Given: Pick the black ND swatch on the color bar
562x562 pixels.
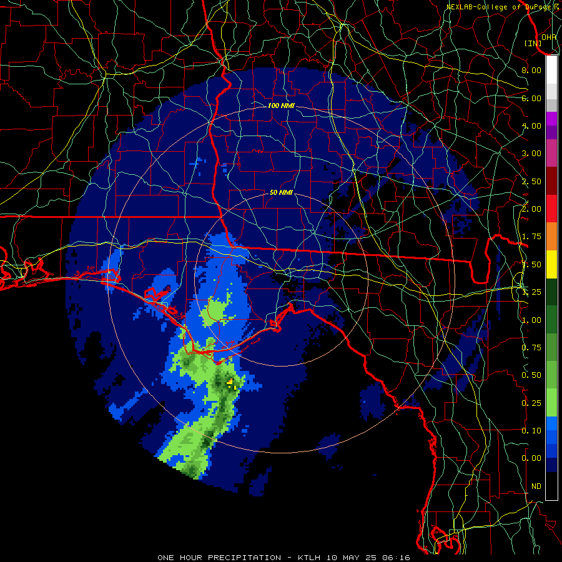Looking at the screenshot, I should (551, 486).
